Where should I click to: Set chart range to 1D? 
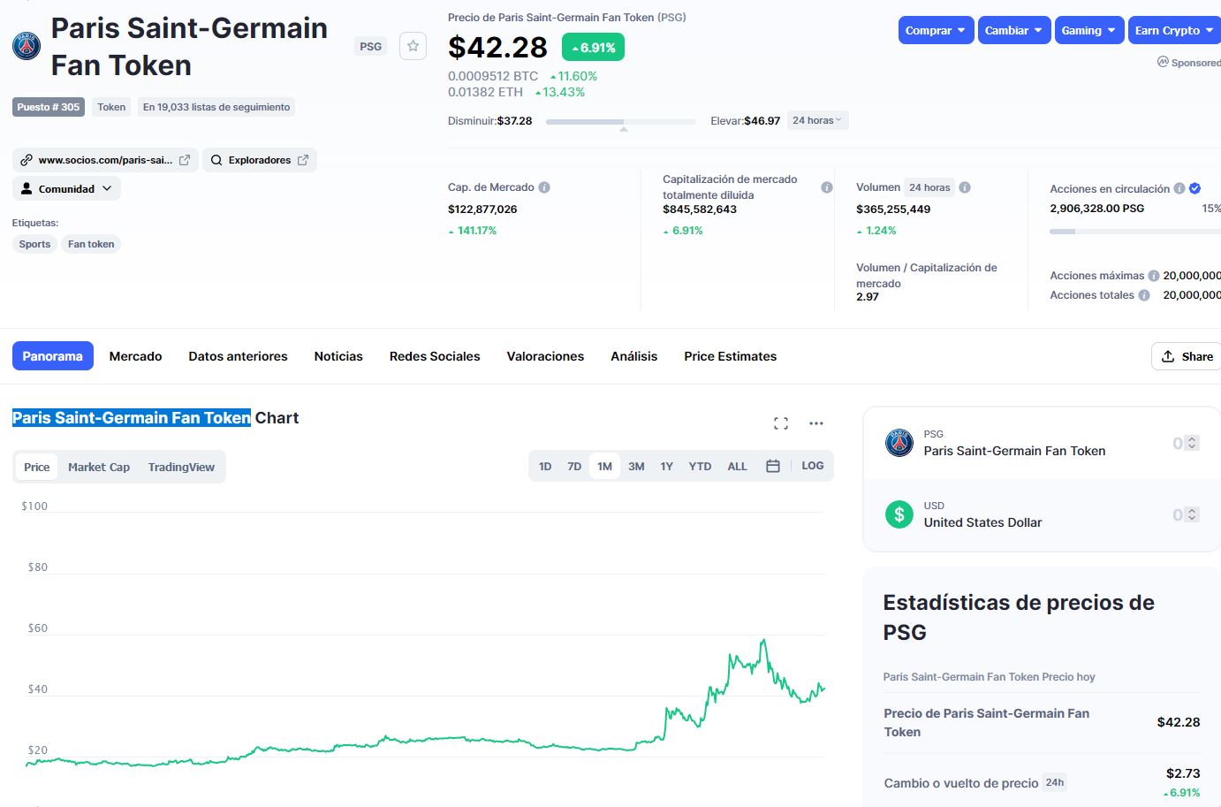tap(545, 466)
